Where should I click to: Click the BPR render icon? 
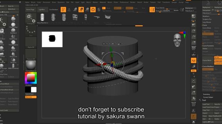tap(194, 17)
